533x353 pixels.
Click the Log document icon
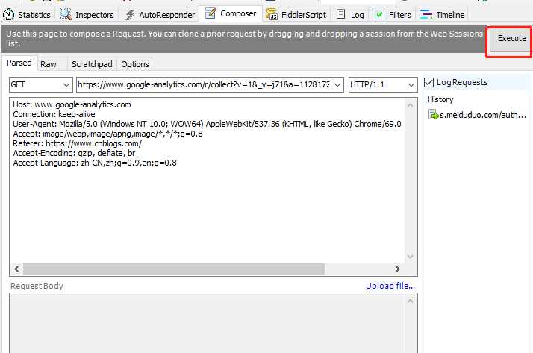(340, 14)
